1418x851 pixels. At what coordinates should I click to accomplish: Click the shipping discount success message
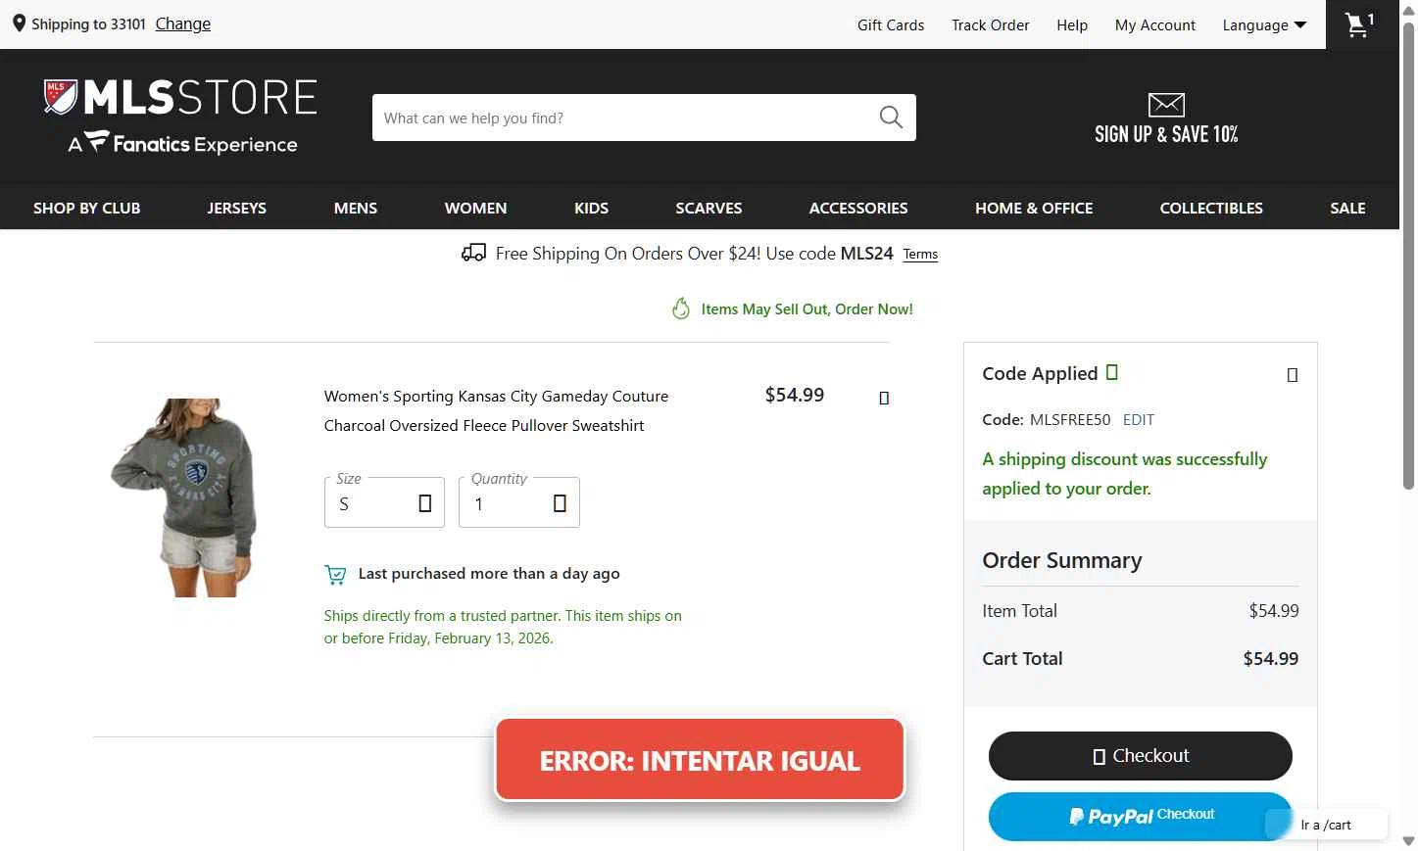click(x=1124, y=474)
